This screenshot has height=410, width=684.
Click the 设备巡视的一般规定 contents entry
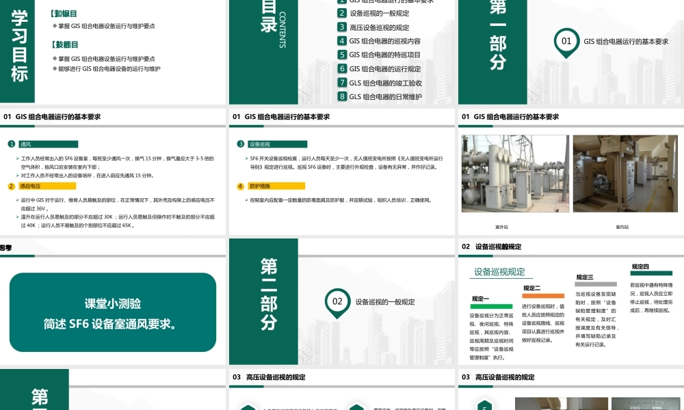[x=379, y=14]
